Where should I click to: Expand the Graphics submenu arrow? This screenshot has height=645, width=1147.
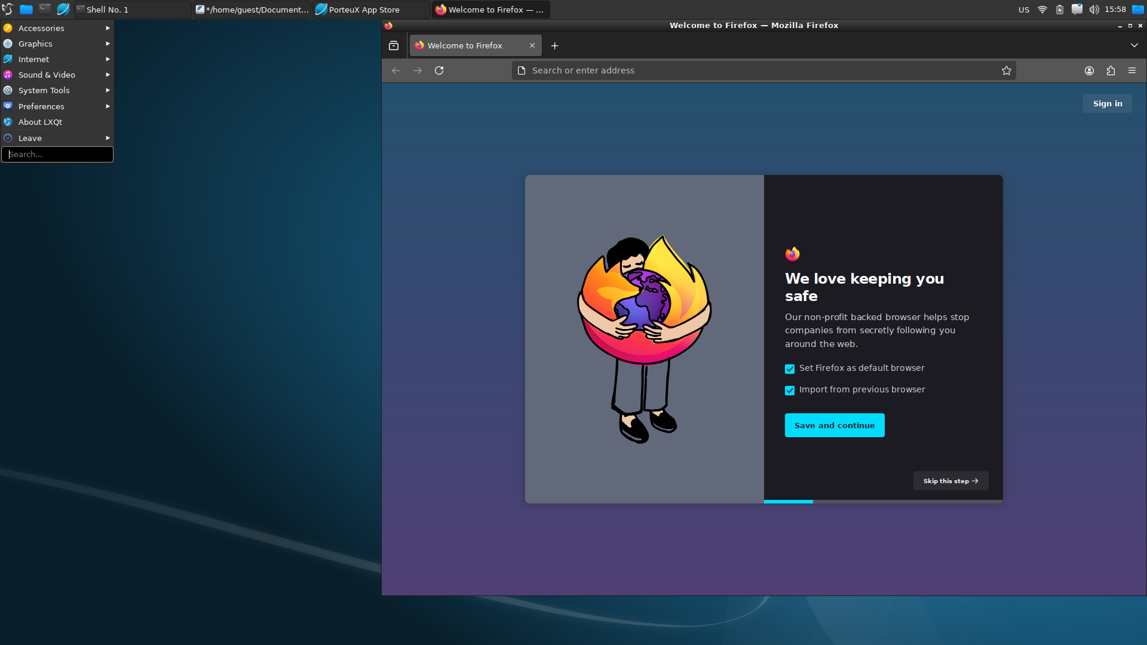(x=108, y=44)
